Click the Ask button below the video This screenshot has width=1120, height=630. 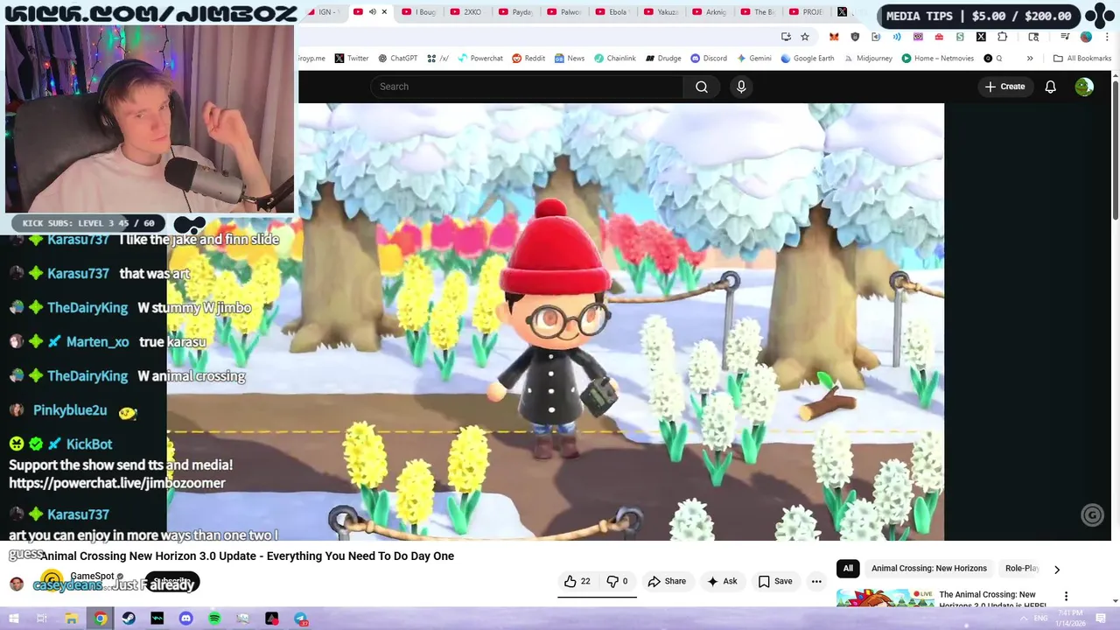(722, 581)
